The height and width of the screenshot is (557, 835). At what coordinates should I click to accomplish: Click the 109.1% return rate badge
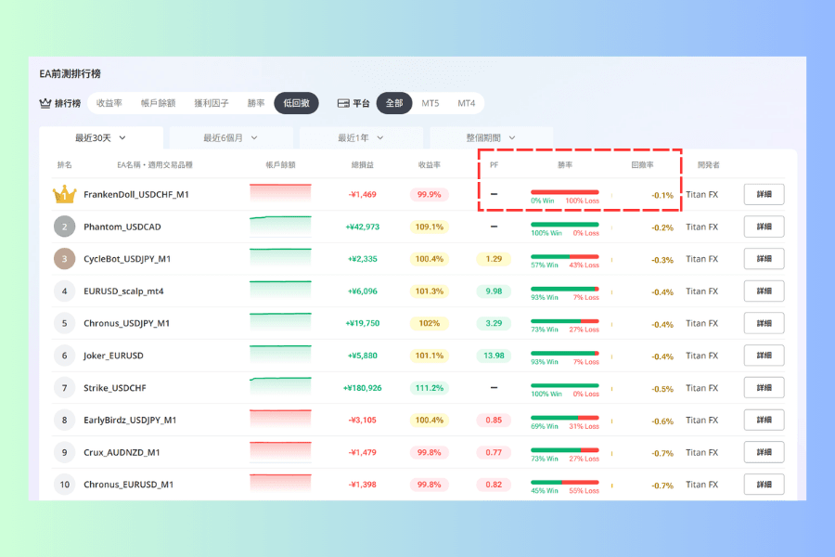(430, 227)
